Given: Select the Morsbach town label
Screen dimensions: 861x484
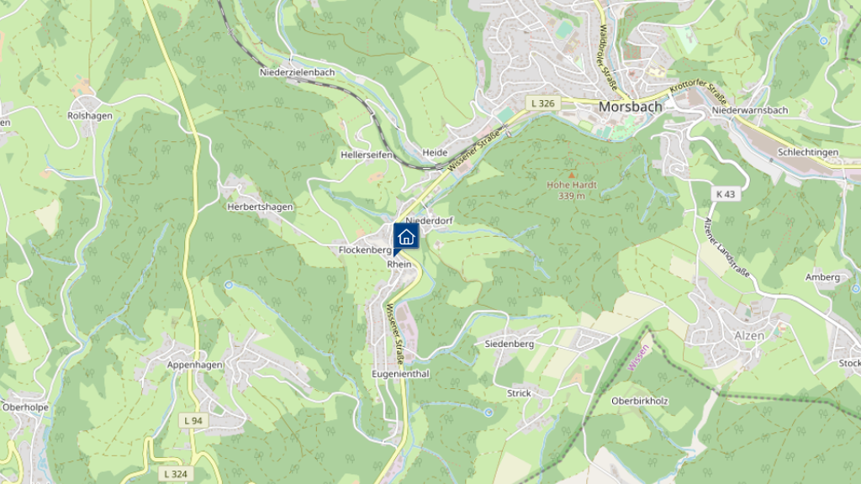Looking at the screenshot, I should coord(631,107).
